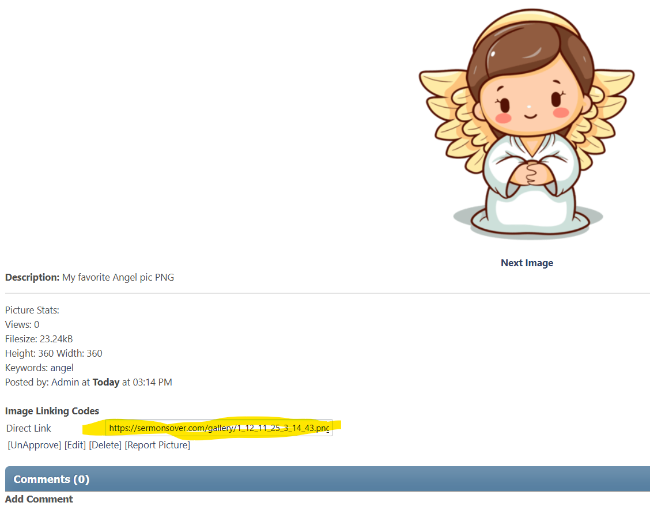Click the 'Height: 360 Width: 360' text

coord(54,353)
